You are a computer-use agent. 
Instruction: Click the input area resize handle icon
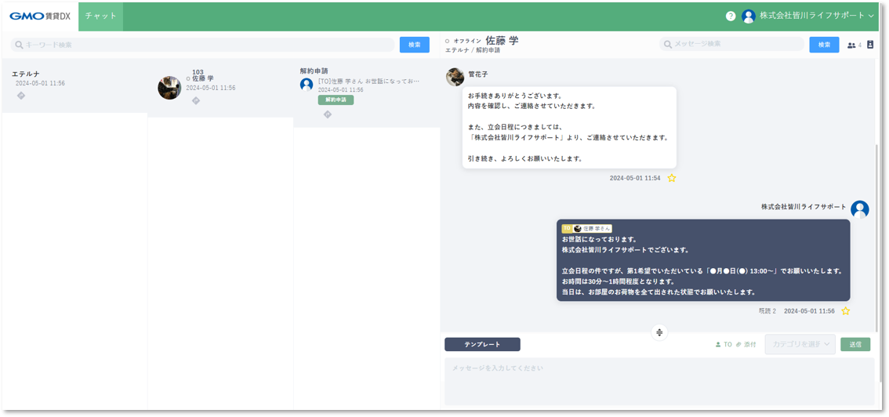click(659, 332)
